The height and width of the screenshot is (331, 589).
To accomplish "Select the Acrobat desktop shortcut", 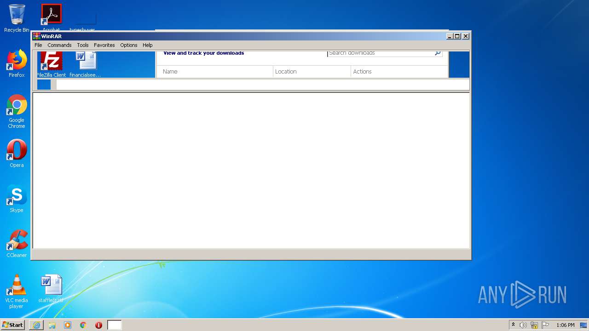I will 51,17.
